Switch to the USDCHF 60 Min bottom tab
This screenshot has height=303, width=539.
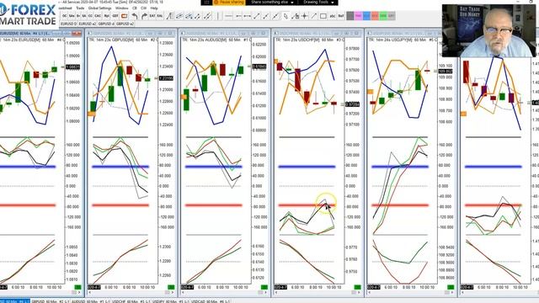(x=131, y=301)
